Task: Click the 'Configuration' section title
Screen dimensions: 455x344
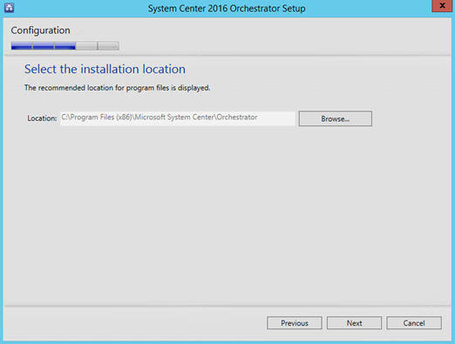Action: point(40,30)
